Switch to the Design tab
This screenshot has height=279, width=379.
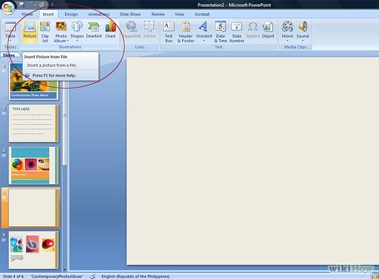click(x=71, y=14)
